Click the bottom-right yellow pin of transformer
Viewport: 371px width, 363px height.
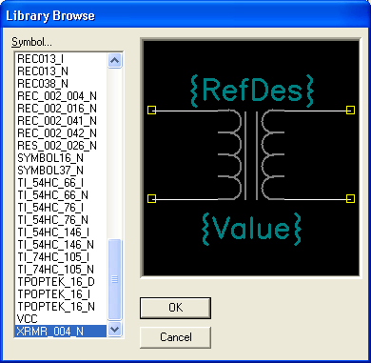pos(350,198)
